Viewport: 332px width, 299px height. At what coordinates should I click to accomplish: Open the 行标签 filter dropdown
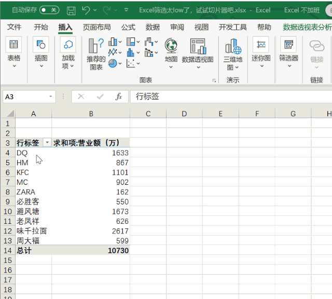47,142
